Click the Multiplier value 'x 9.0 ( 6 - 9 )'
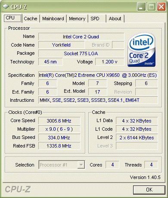 tap(59, 129)
